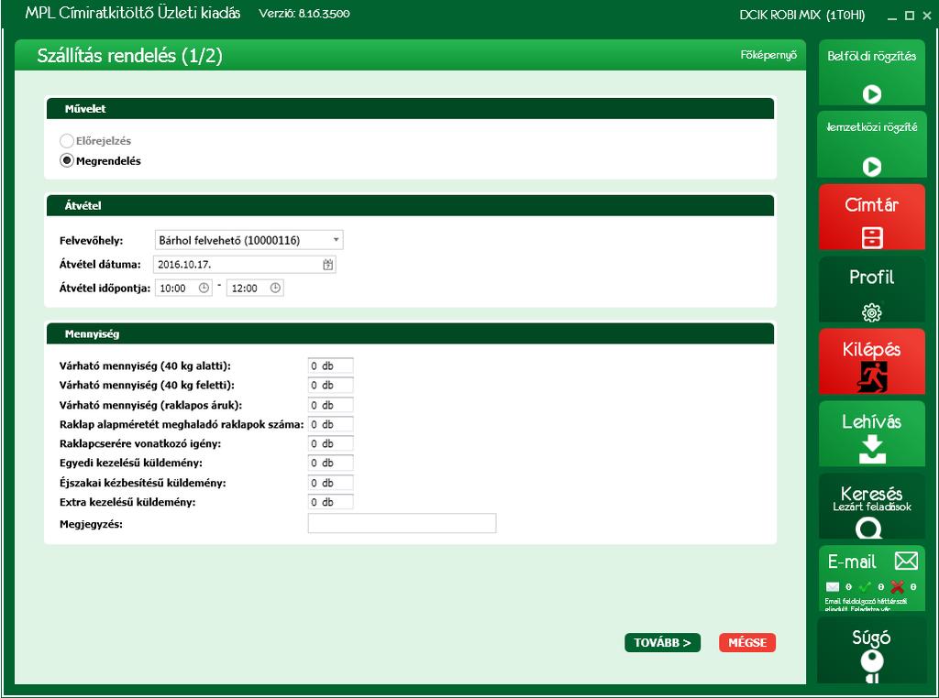Click the Raklapcserére vonatkozó igény field

point(330,443)
